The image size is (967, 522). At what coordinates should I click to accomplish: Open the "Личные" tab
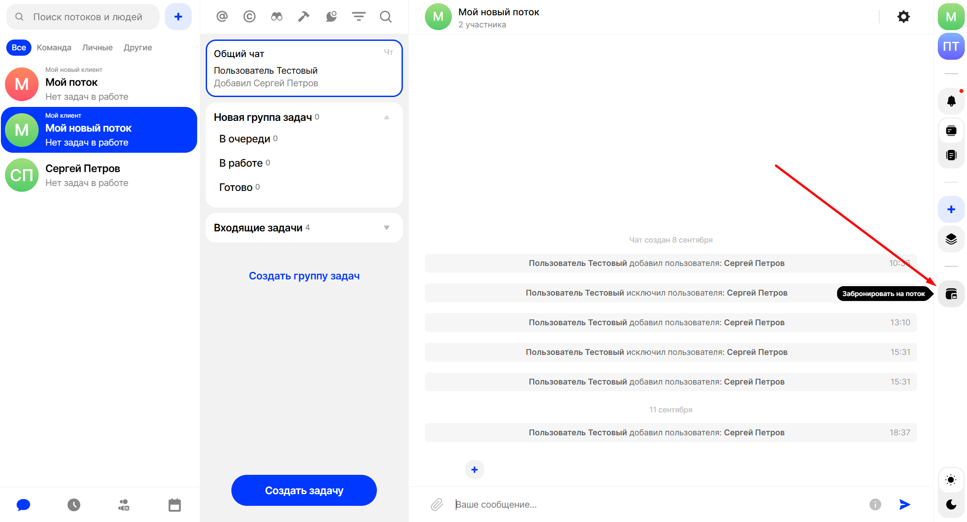pyautogui.click(x=97, y=48)
